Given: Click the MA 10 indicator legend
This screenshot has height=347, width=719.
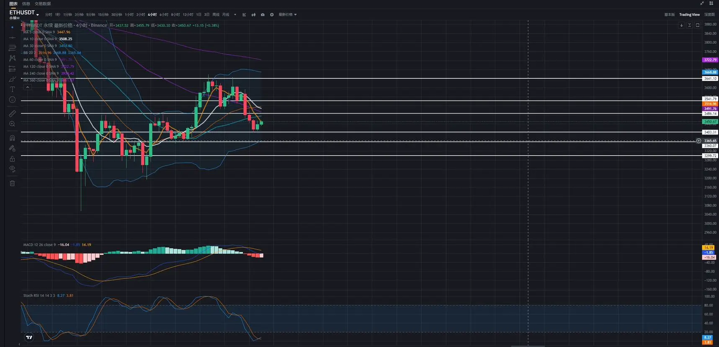Looking at the screenshot, I should click(48, 39).
